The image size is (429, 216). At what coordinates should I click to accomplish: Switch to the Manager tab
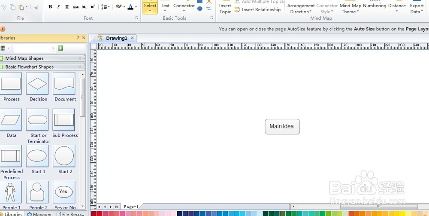[39, 214]
